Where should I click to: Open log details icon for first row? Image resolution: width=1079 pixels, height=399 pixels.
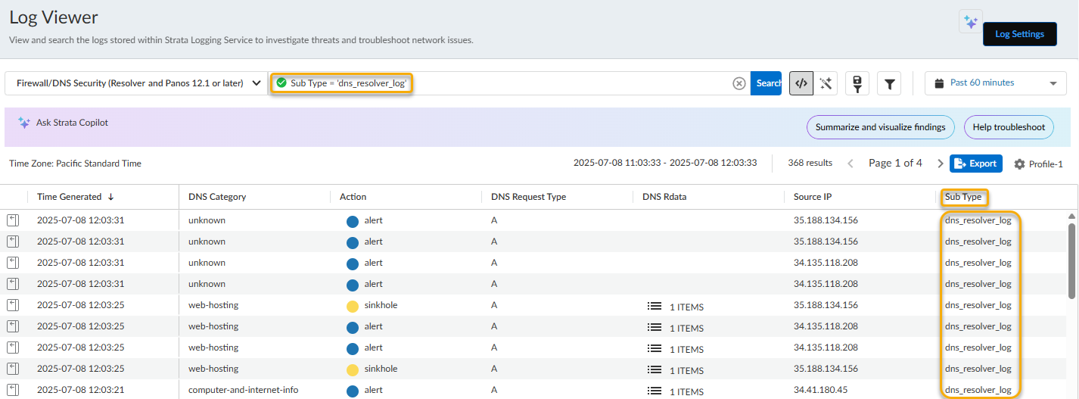13,220
